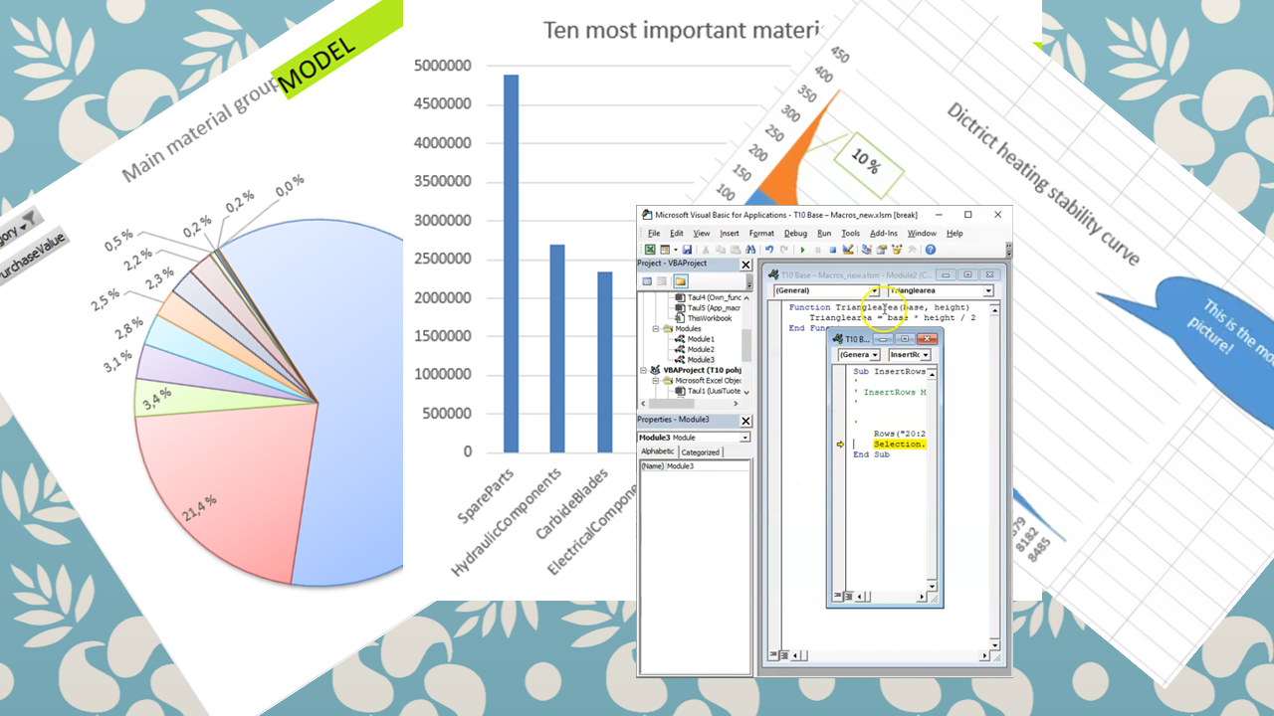Toggle Folders view in Project pane
This screenshot has height=716, width=1274.
click(x=681, y=280)
